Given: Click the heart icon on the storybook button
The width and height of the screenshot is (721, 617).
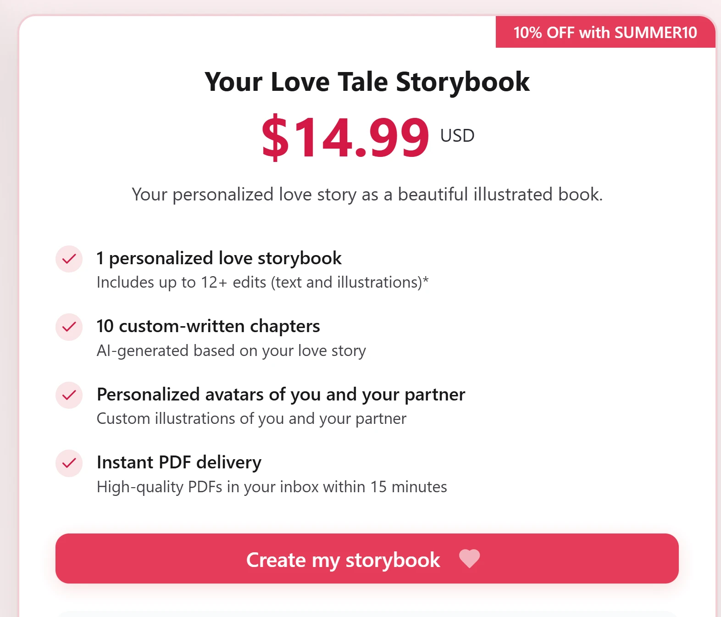Looking at the screenshot, I should [x=469, y=559].
